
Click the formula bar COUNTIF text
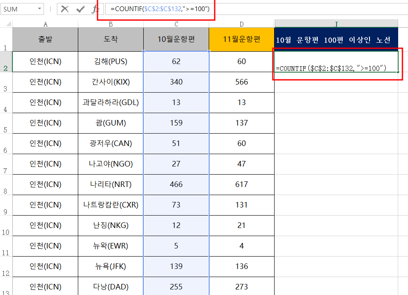(x=160, y=9)
